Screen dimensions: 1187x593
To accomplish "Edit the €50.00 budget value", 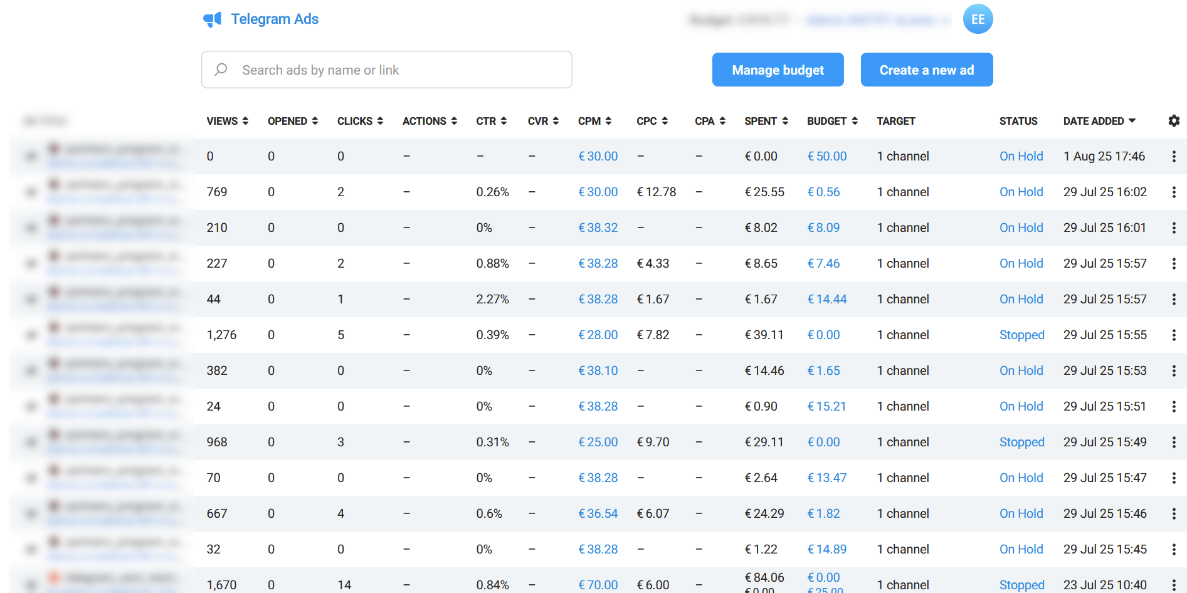I will coord(826,157).
